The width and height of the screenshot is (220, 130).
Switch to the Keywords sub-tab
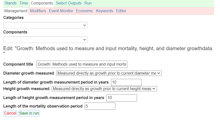[104, 11]
